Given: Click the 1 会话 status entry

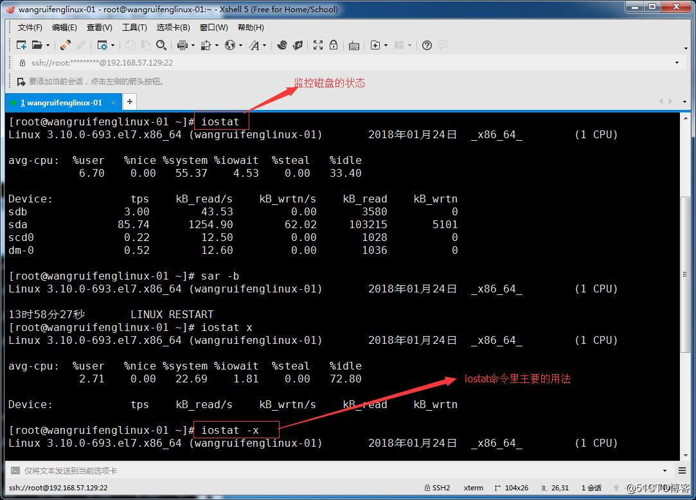Looking at the screenshot, I should (x=591, y=488).
